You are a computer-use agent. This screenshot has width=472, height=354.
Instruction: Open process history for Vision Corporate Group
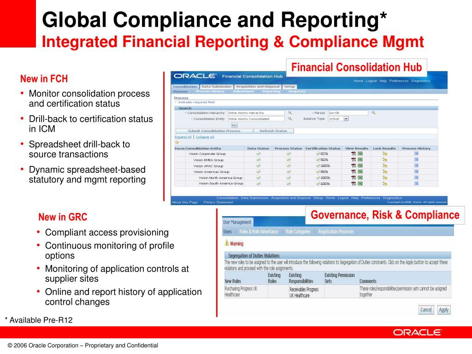416,153
